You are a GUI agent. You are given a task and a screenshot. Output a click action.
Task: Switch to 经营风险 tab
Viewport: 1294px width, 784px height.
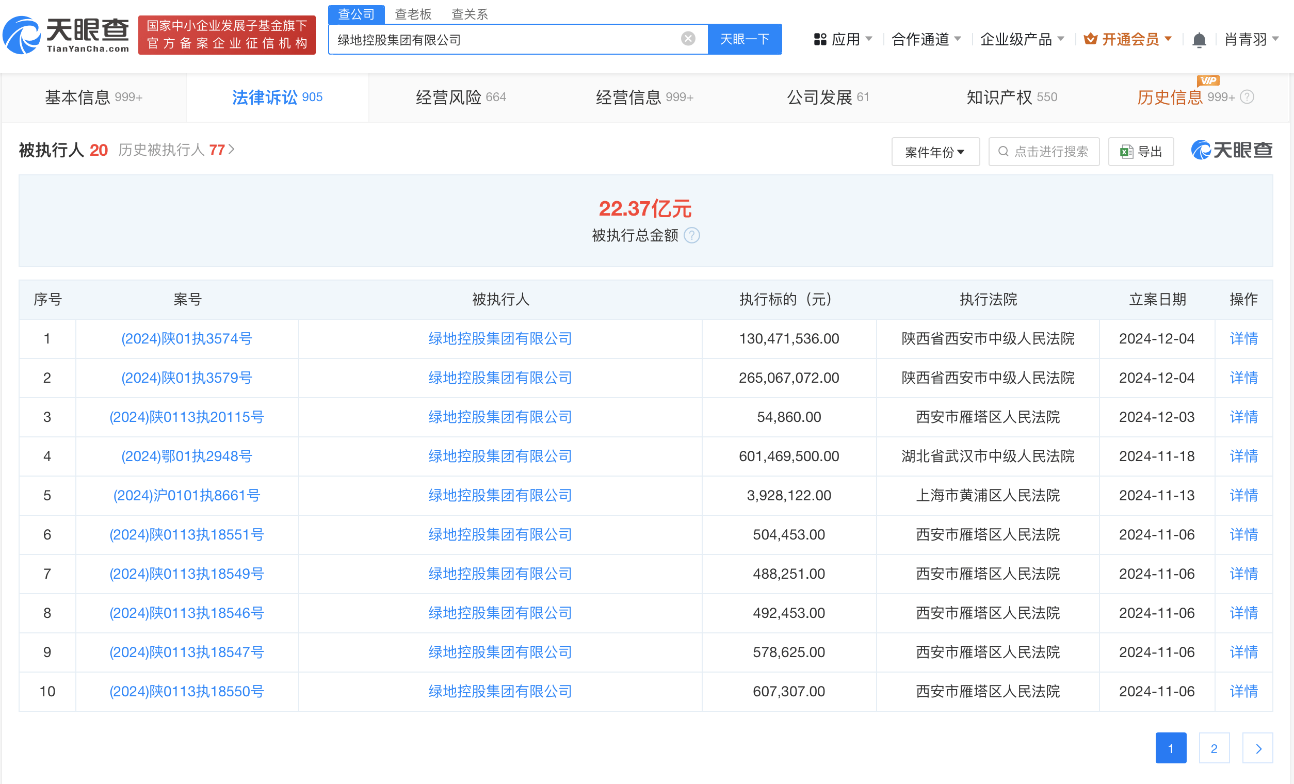pos(461,97)
